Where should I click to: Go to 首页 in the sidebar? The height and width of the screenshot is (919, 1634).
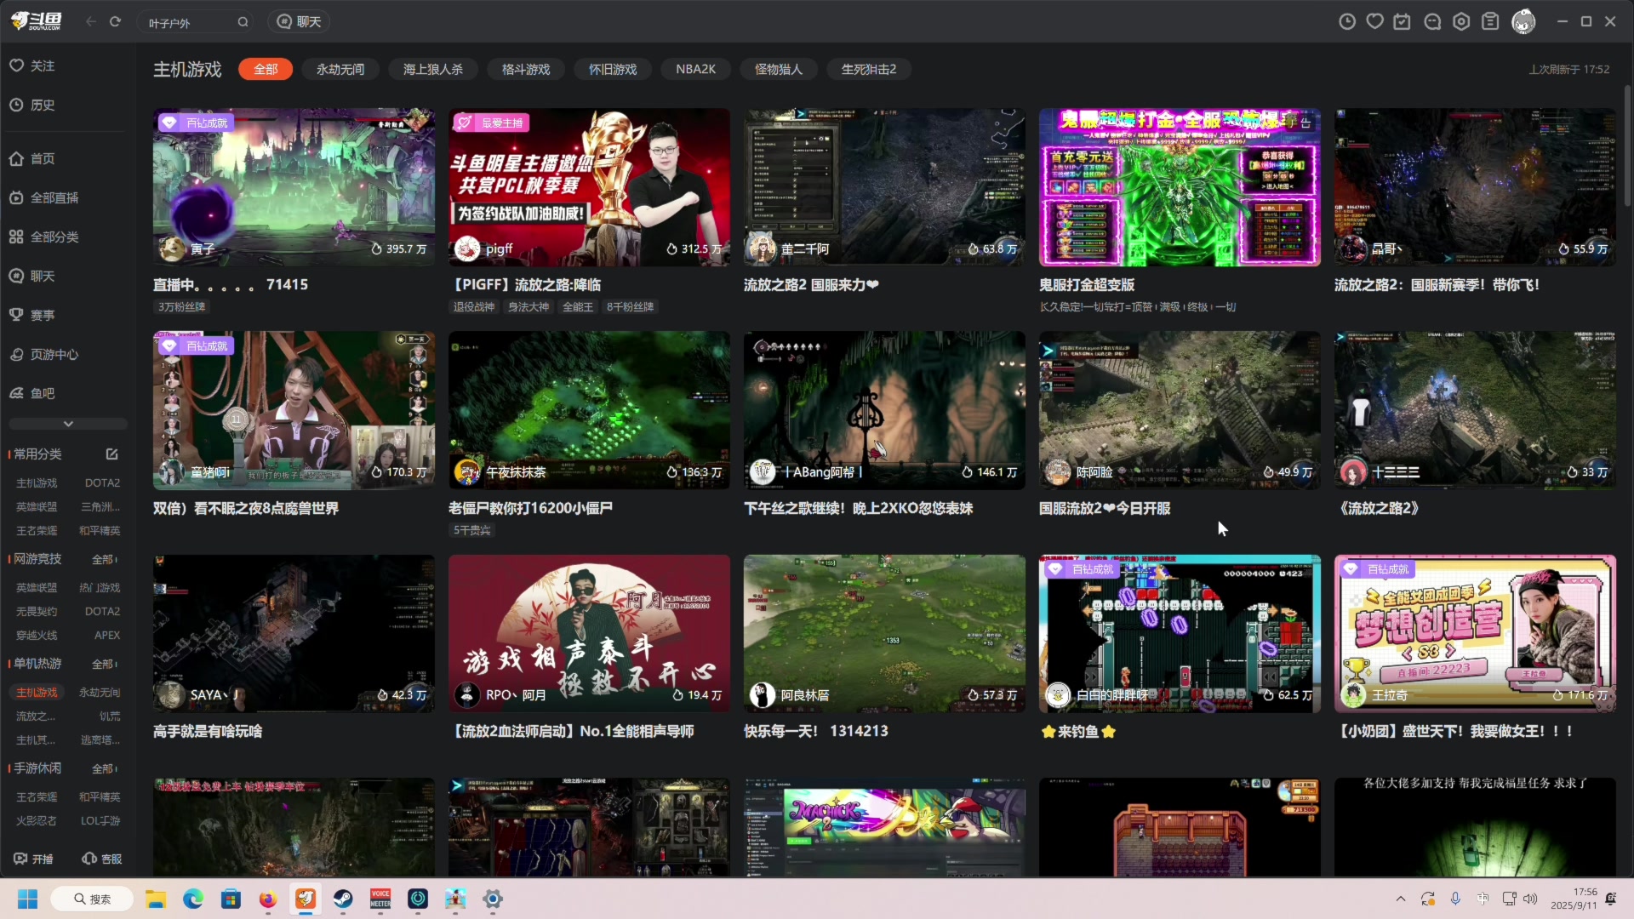point(32,158)
